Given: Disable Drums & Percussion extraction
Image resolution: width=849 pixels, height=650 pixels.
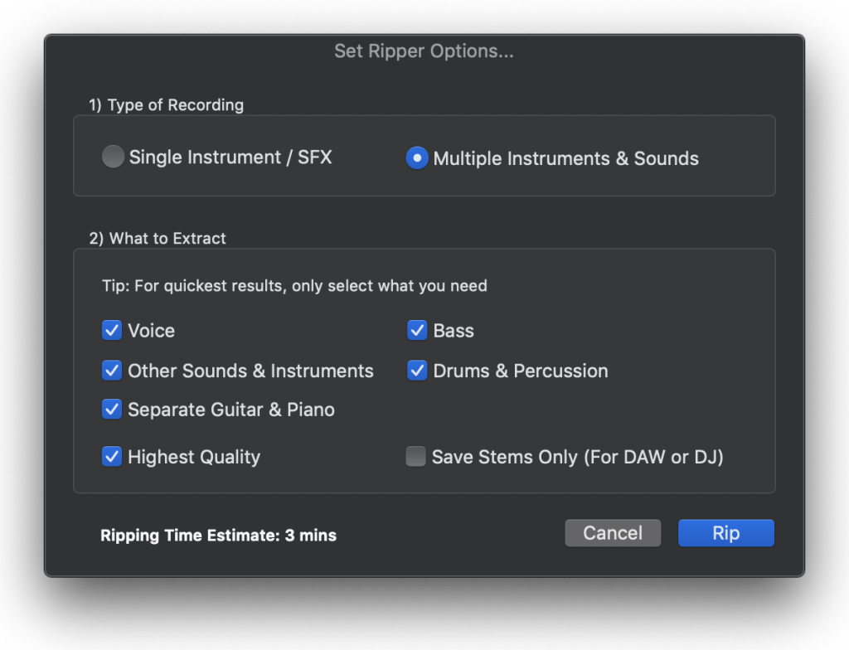Looking at the screenshot, I should 417,371.
